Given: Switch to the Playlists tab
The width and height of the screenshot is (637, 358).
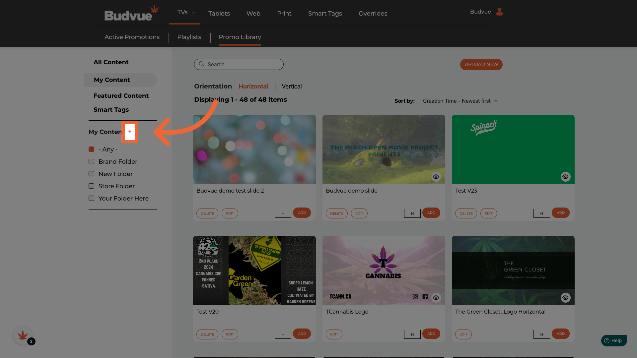Looking at the screenshot, I should (x=189, y=37).
